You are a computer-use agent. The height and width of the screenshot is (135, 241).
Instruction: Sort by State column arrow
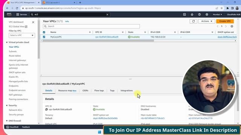[145, 32]
